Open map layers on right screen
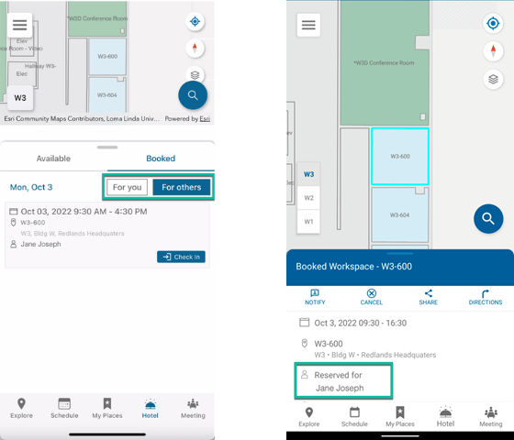 click(493, 79)
